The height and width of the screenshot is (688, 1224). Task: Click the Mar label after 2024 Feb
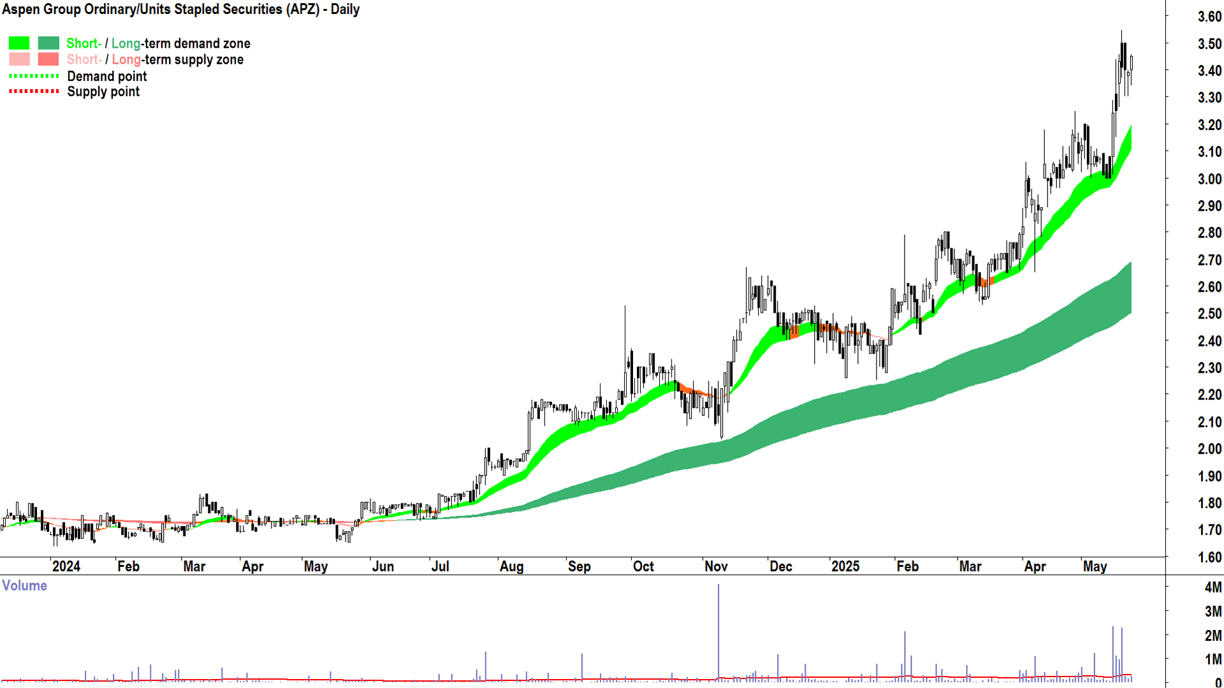point(194,566)
